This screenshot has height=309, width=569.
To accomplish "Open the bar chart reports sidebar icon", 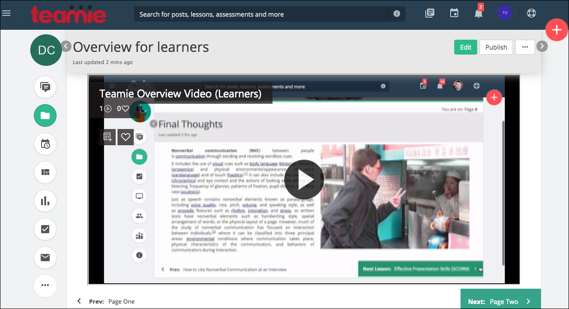I will pos(45,201).
